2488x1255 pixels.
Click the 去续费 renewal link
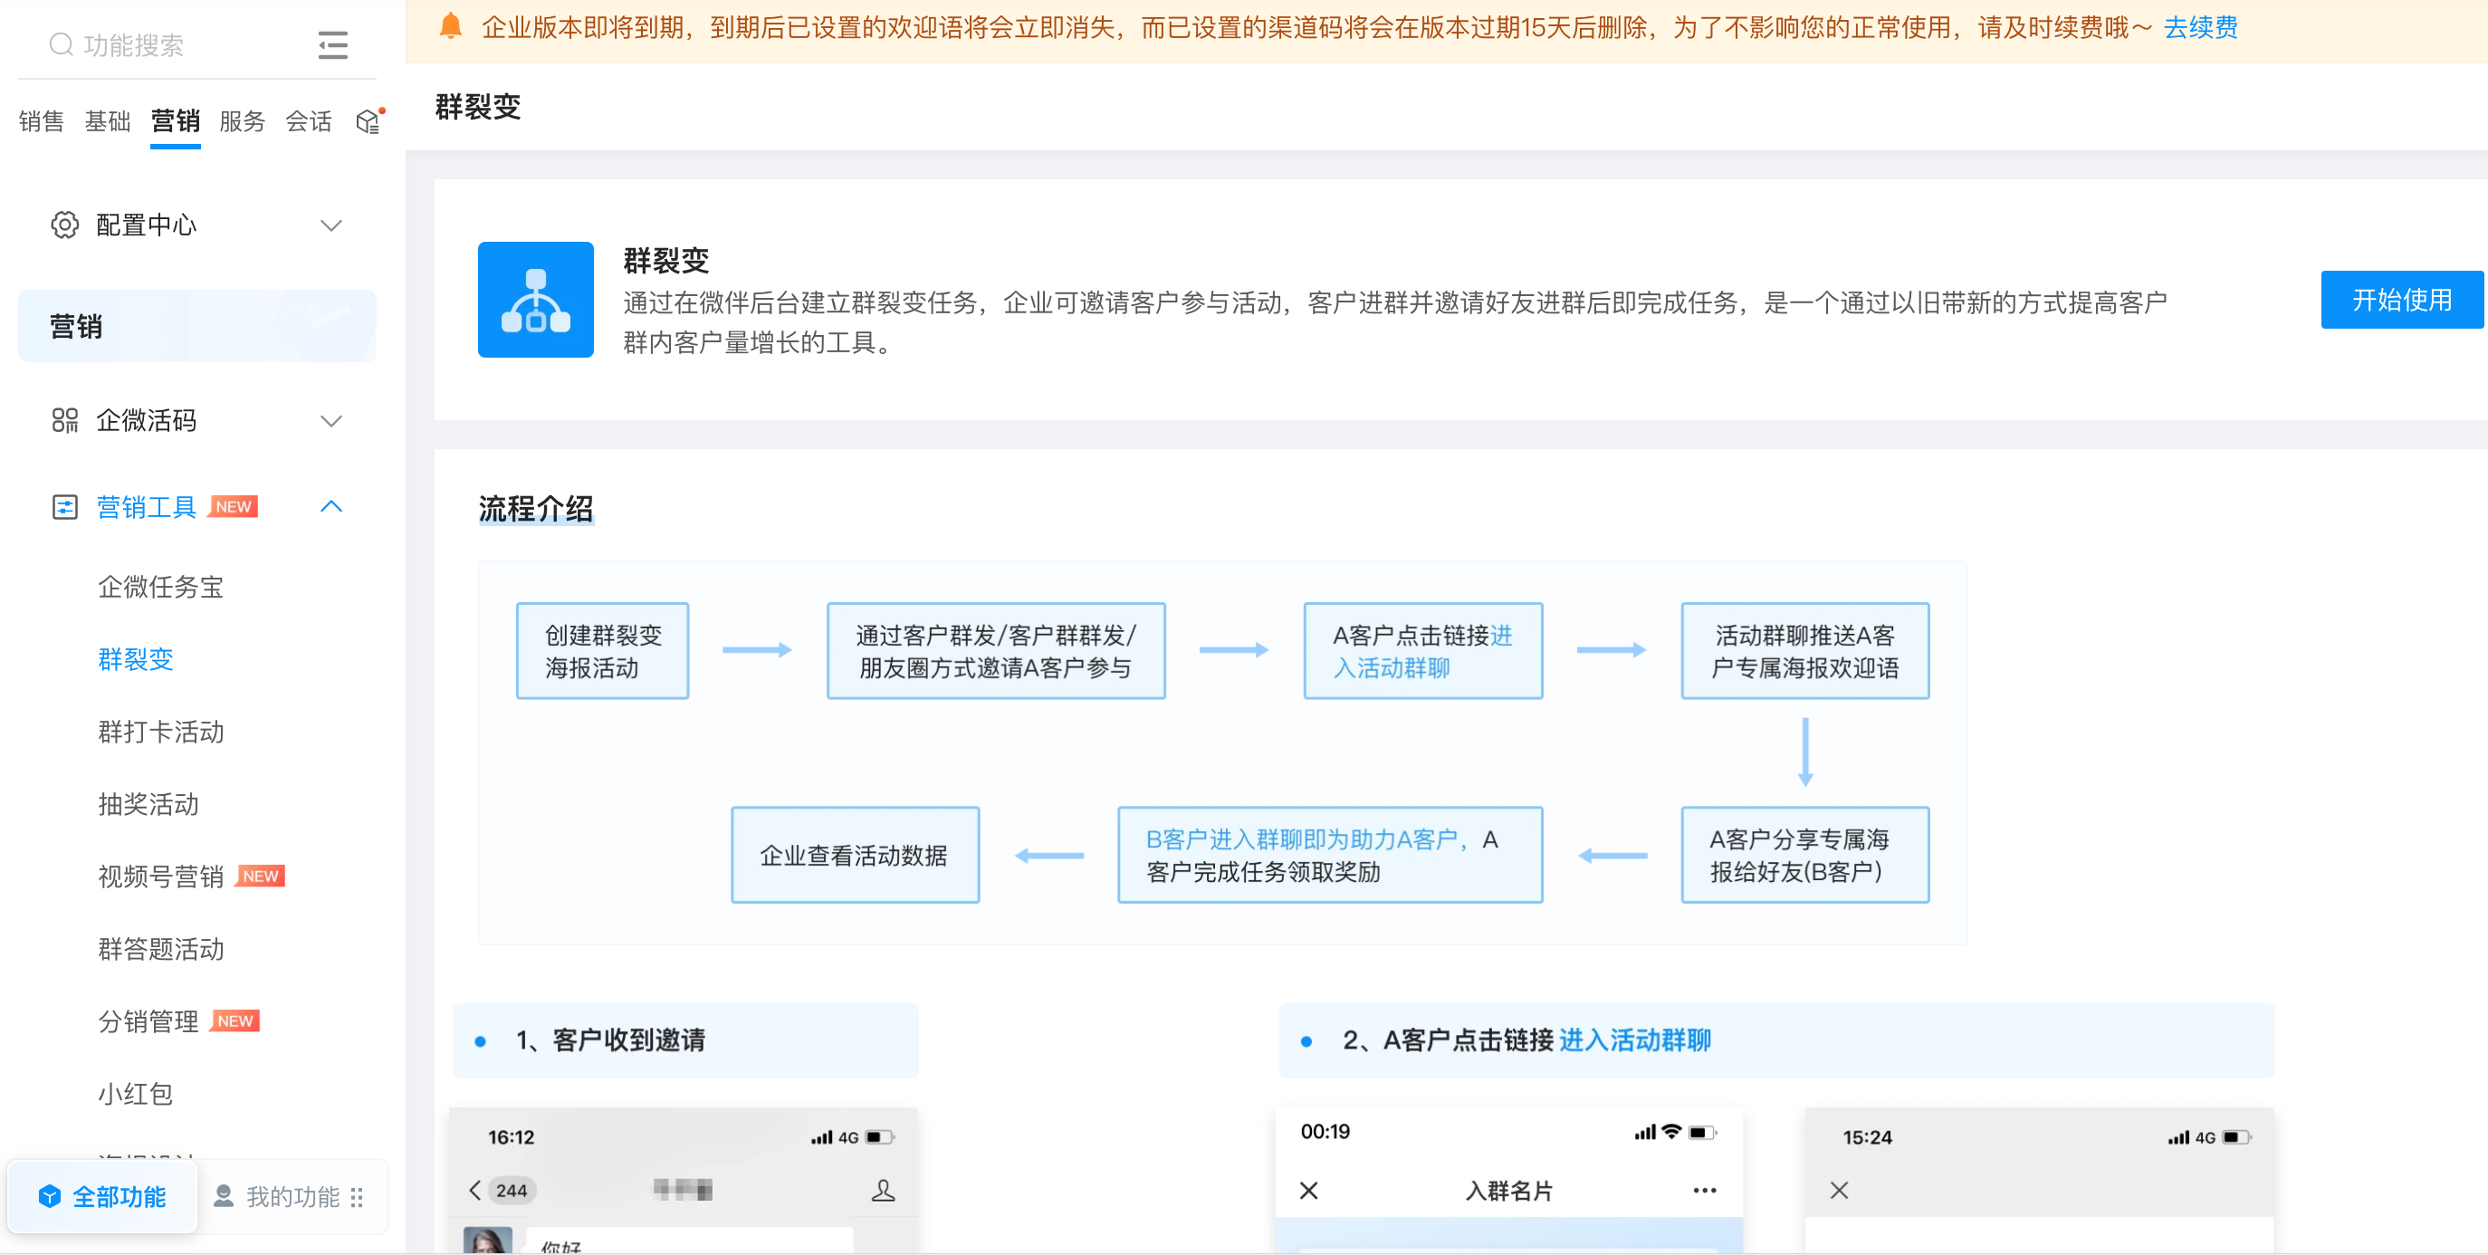(x=2200, y=27)
